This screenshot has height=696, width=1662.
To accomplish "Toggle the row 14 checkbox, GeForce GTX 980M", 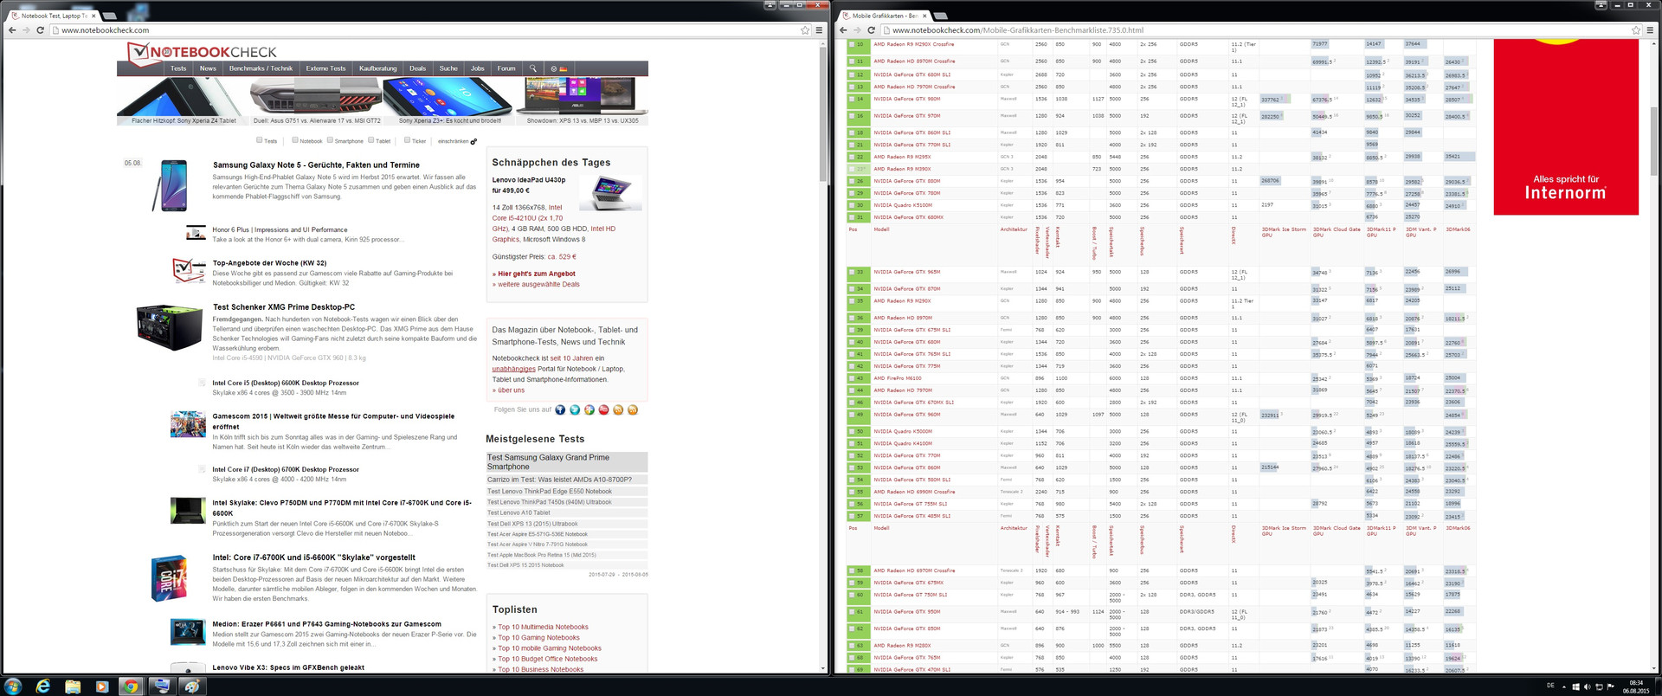I will coord(851,100).
